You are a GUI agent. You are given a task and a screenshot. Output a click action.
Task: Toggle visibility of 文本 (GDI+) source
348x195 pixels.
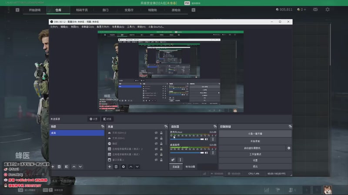[x=156, y=138]
